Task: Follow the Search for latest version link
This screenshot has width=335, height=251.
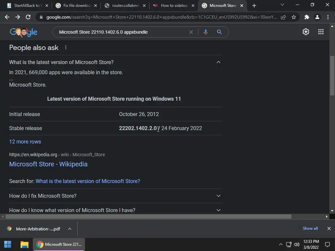Action: [88, 181]
